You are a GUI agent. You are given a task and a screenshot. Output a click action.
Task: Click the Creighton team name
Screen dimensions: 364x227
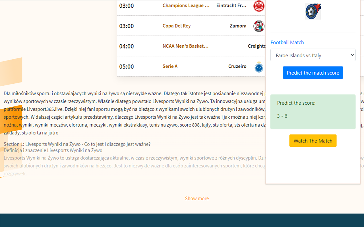click(x=257, y=46)
